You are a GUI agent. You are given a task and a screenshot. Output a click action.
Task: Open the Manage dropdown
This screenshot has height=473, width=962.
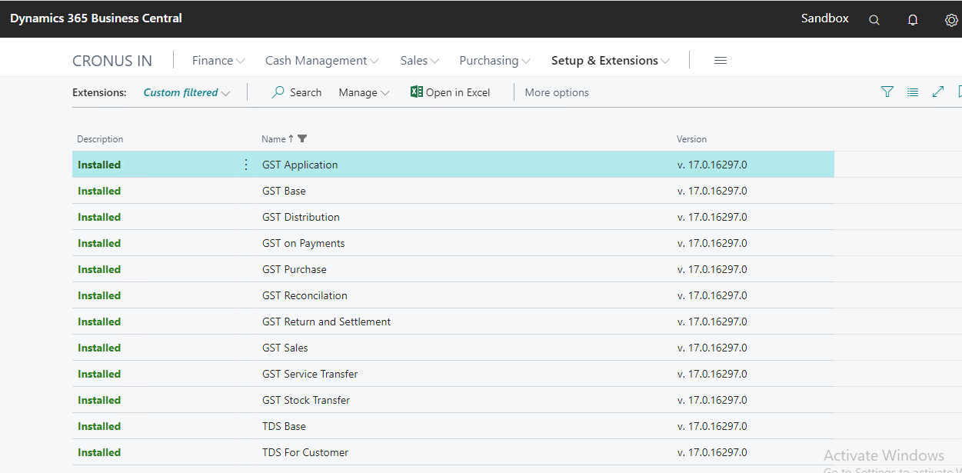click(x=364, y=92)
